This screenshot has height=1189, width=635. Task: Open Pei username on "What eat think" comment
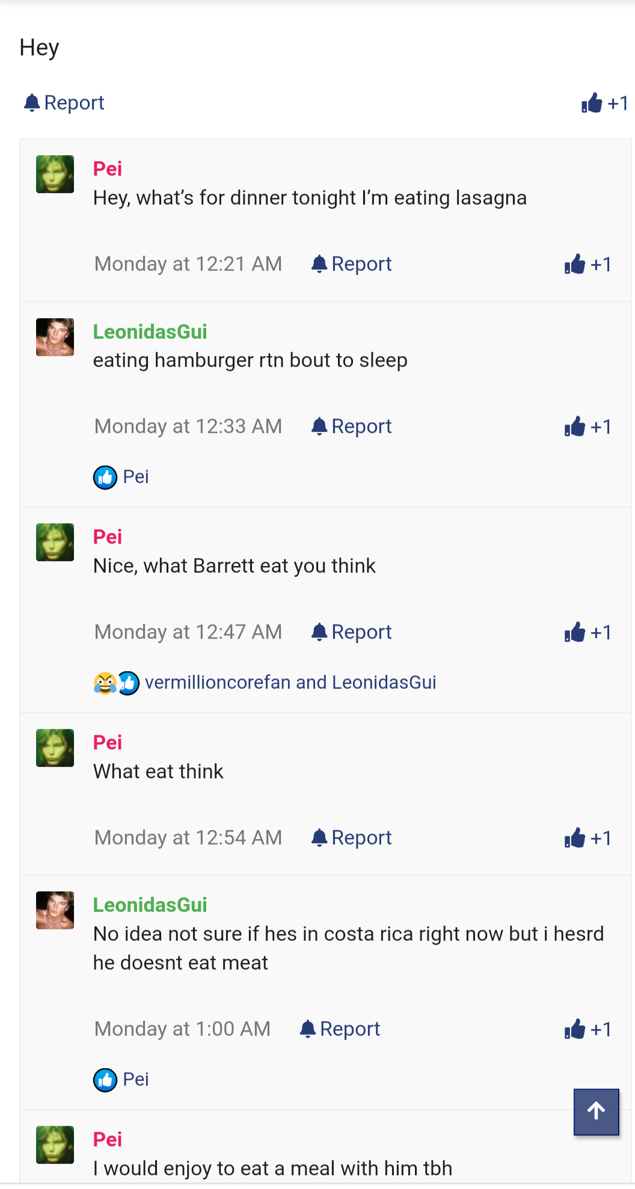point(108,742)
